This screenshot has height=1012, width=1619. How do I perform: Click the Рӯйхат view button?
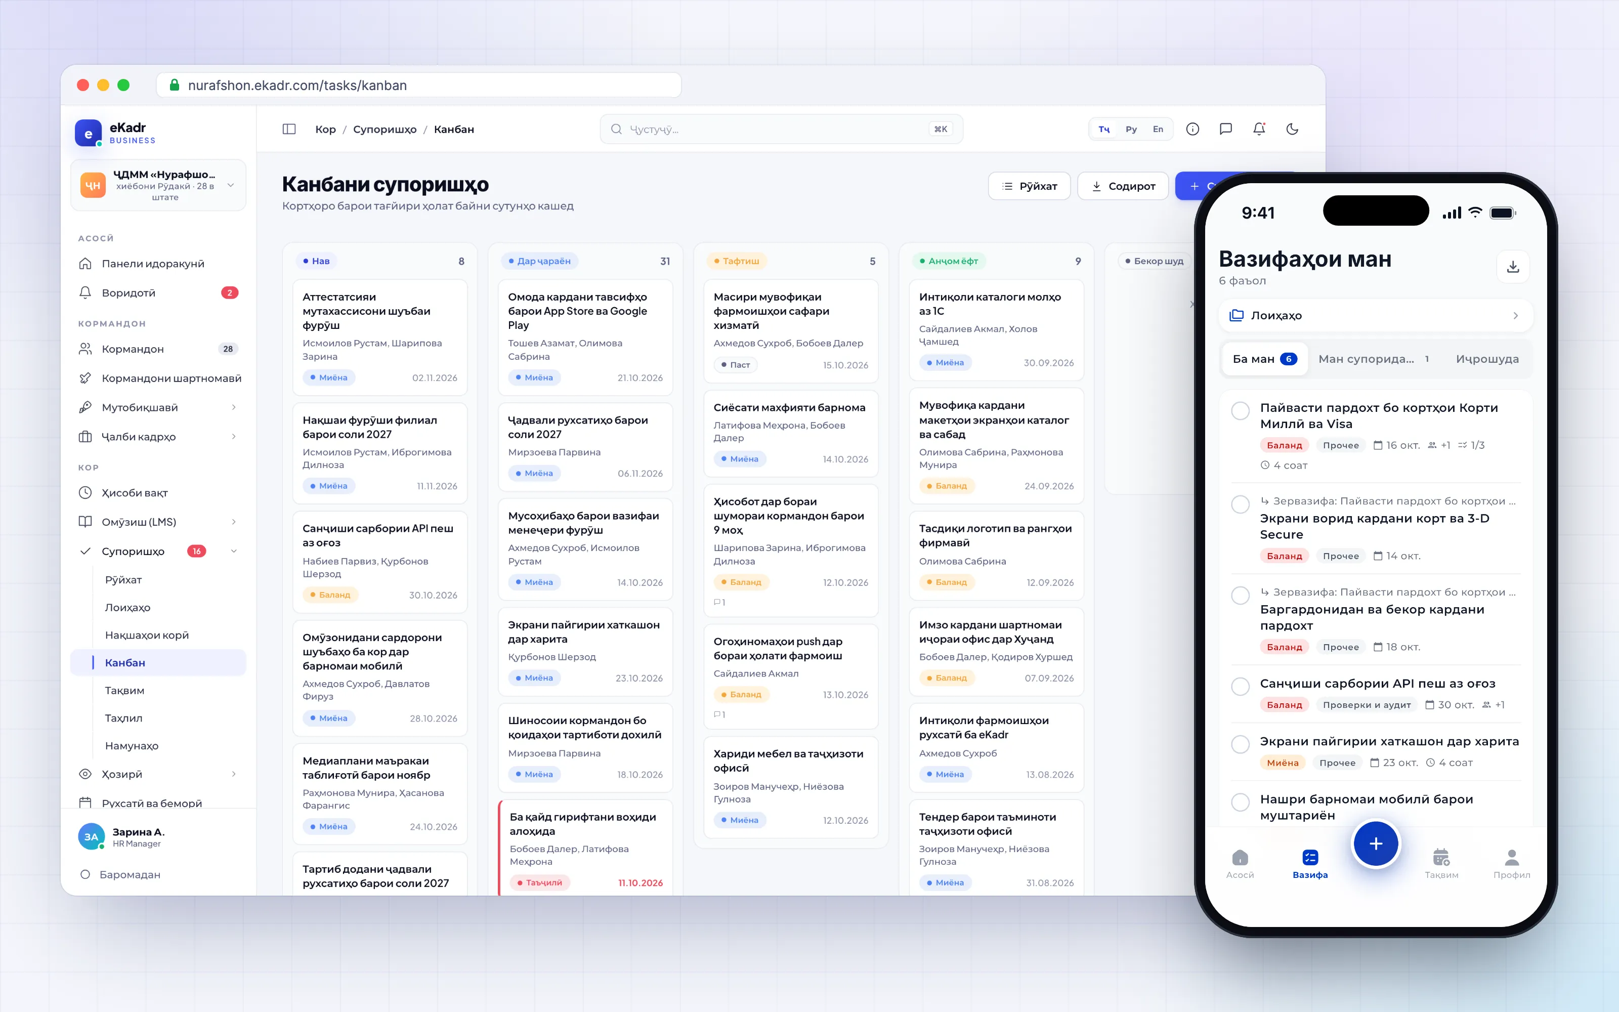pos(1029,186)
